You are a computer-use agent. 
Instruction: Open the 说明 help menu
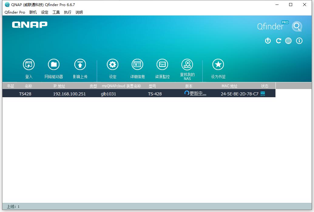(79, 12)
